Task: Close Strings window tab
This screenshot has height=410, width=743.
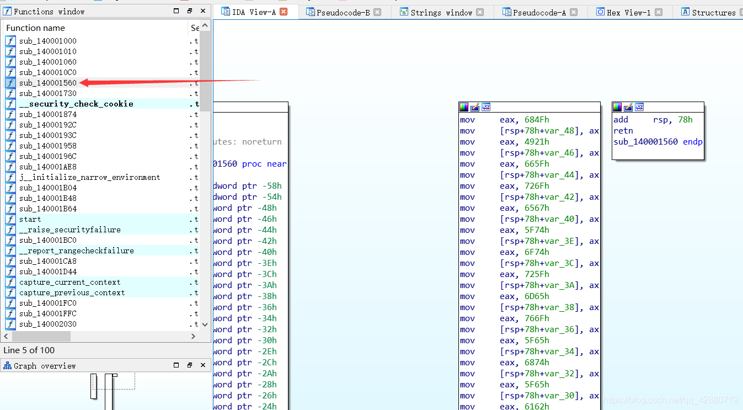Action: click(480, 12)
